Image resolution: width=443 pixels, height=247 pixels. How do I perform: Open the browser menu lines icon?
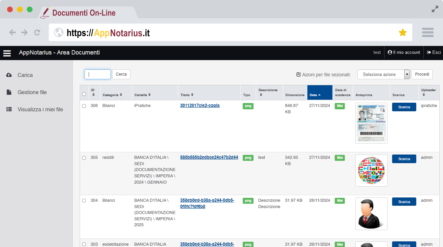(427, 32)
